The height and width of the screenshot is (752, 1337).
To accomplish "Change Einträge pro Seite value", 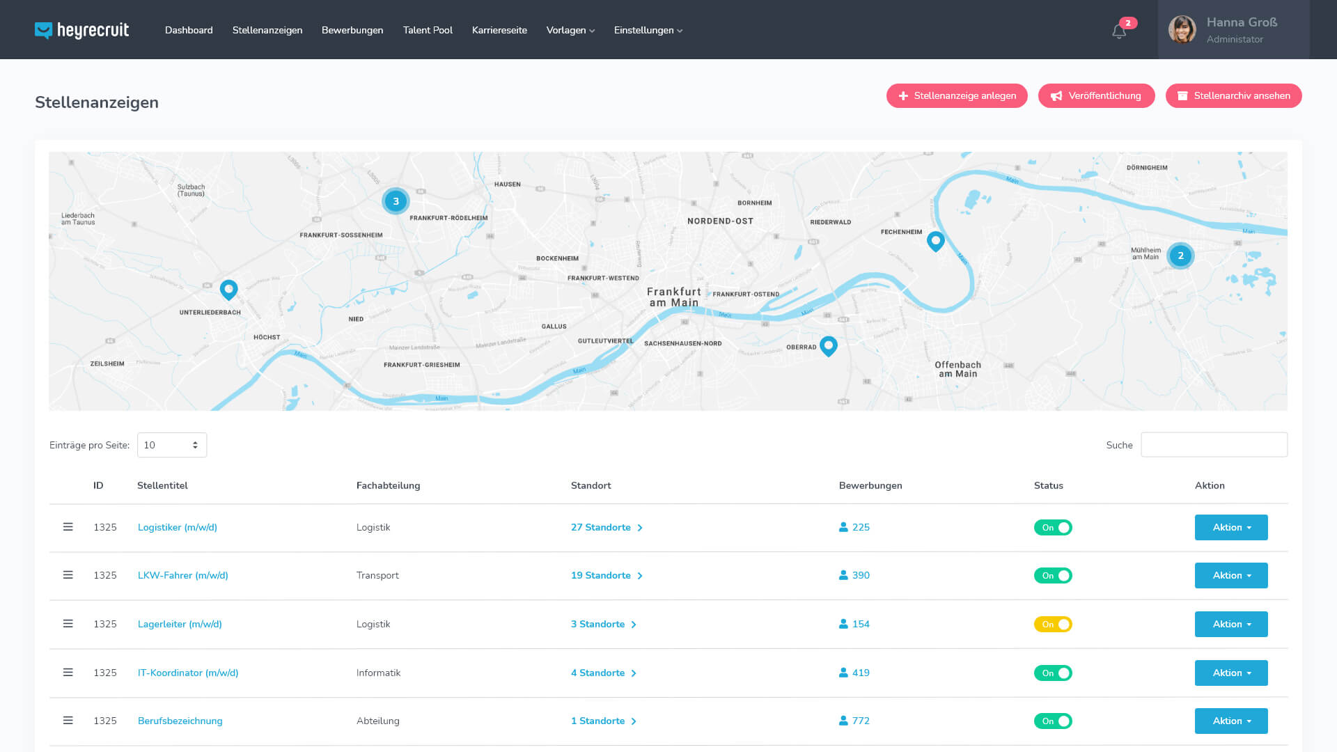I will point(171,445).
